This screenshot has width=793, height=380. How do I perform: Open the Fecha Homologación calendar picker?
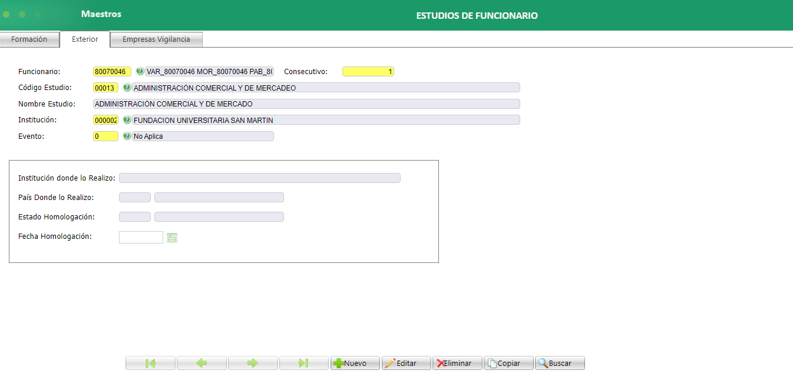tap(171, 237)
